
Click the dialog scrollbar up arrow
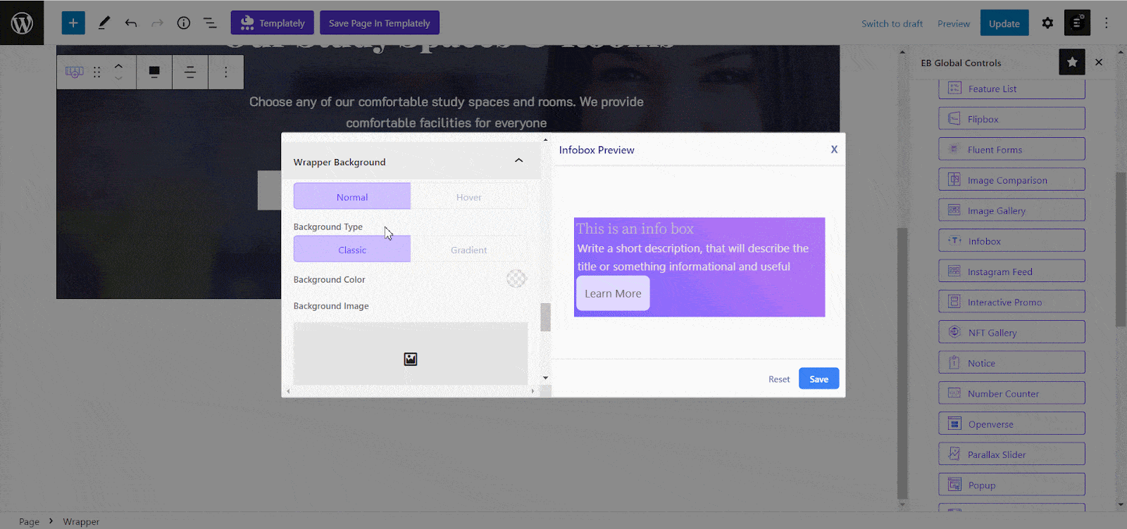tap(545, 139)
